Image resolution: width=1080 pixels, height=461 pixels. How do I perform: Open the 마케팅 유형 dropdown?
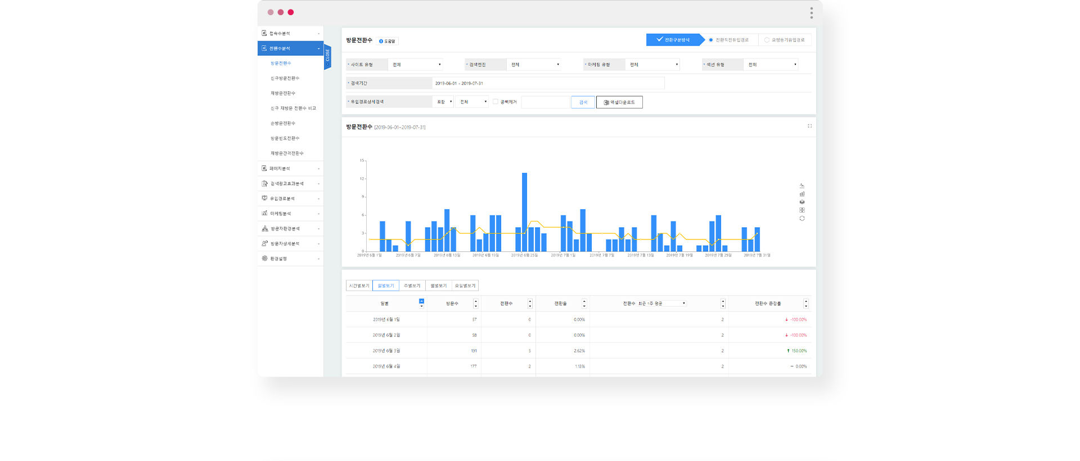pos(653,65)
